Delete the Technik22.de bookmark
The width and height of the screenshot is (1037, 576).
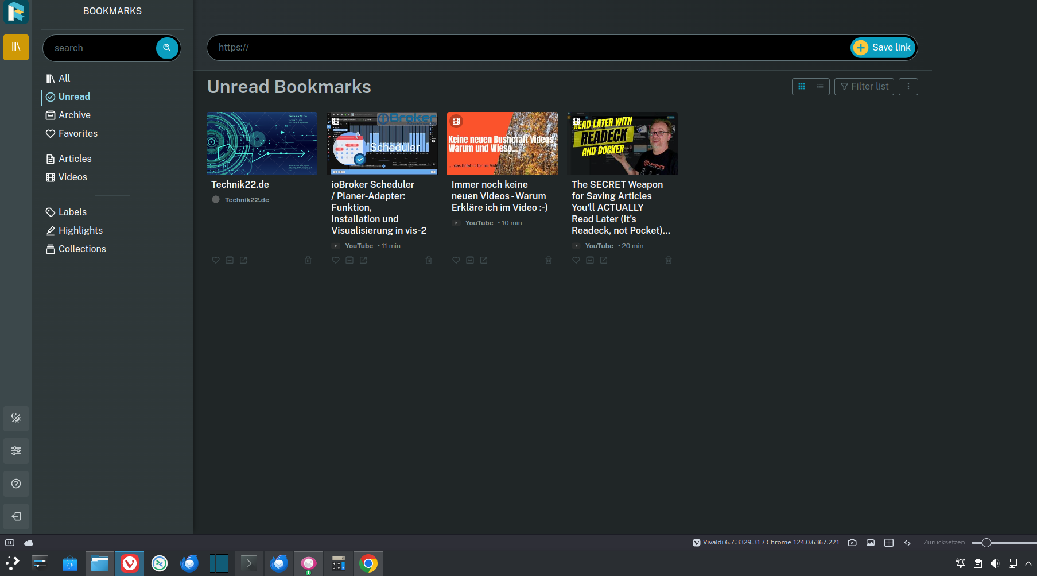pyautogui.click(x=308, y=260)
